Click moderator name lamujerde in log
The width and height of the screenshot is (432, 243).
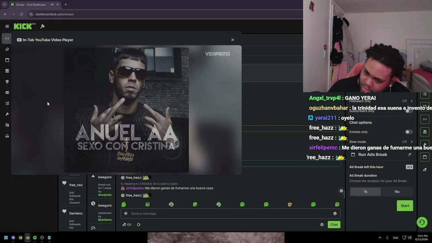point(105,195)
